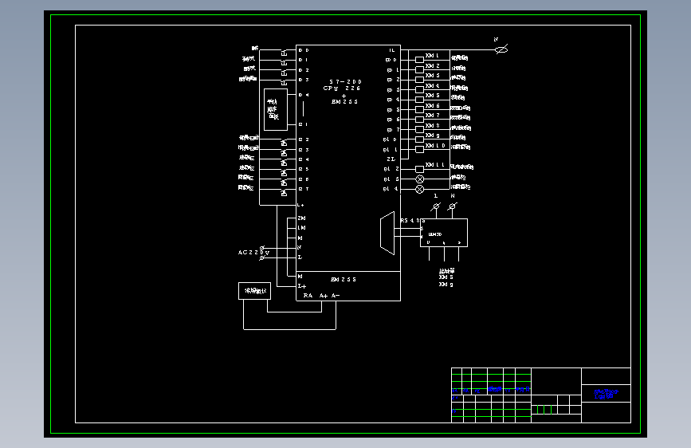The width and height of the screenshot is (691, 448).
Task: Select the KM 6 contactor label
Action: pos(432,106)
